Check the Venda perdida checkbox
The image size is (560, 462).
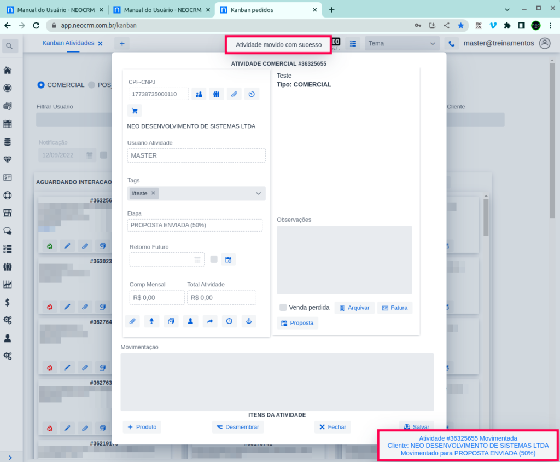click(283, 308)
